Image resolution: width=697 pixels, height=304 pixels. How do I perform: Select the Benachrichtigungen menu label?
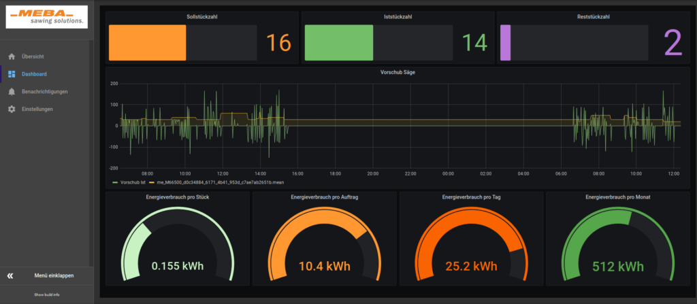pos(44,92)
